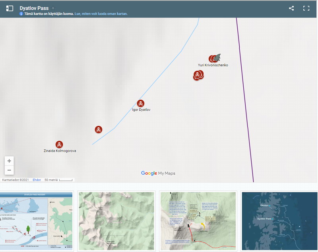This screenshot has height=252, width=318.
Task: View the map in full screen
Action: [306, 8]
